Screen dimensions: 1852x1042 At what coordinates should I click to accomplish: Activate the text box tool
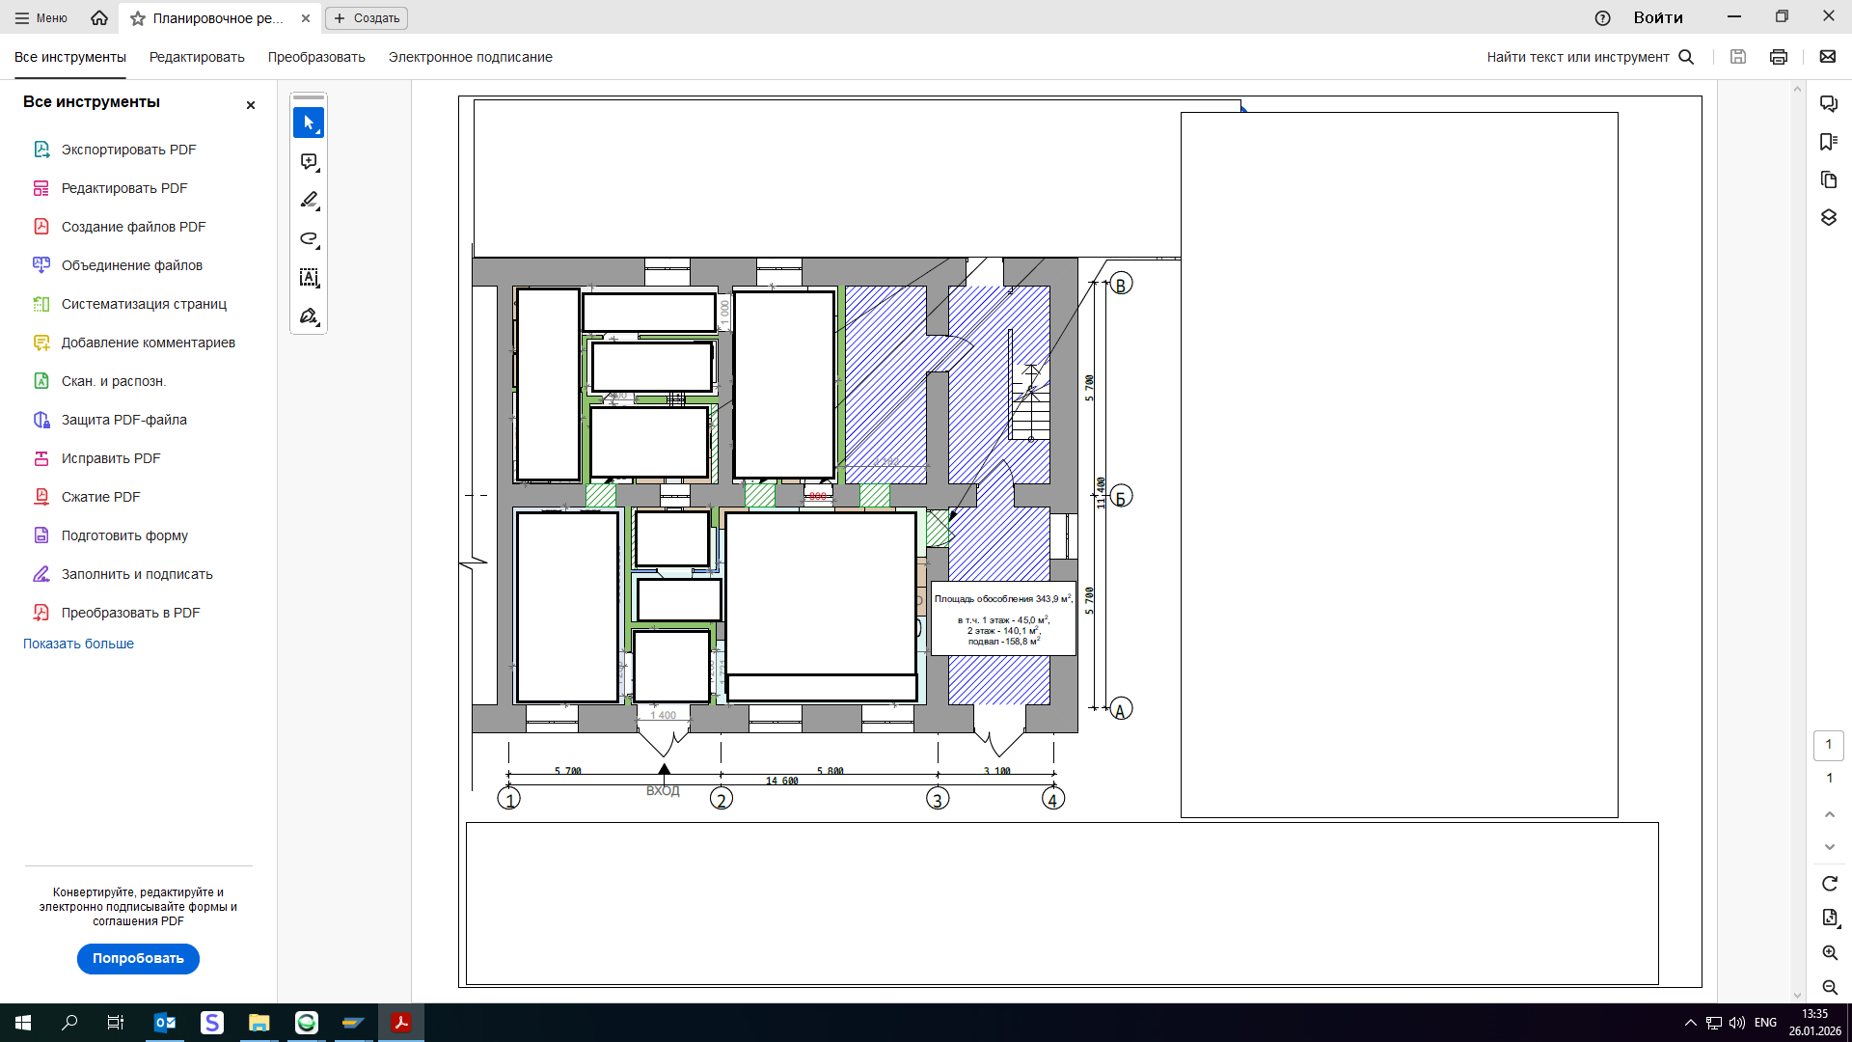coord(309,278)
